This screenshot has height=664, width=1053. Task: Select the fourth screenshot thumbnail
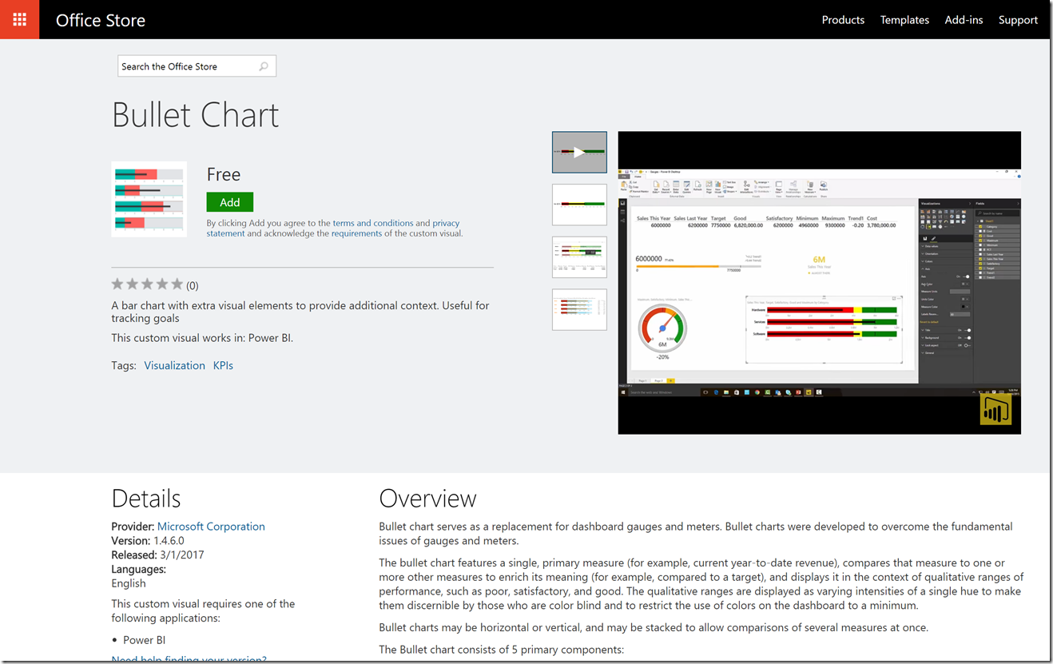click(x=579, y=309)
